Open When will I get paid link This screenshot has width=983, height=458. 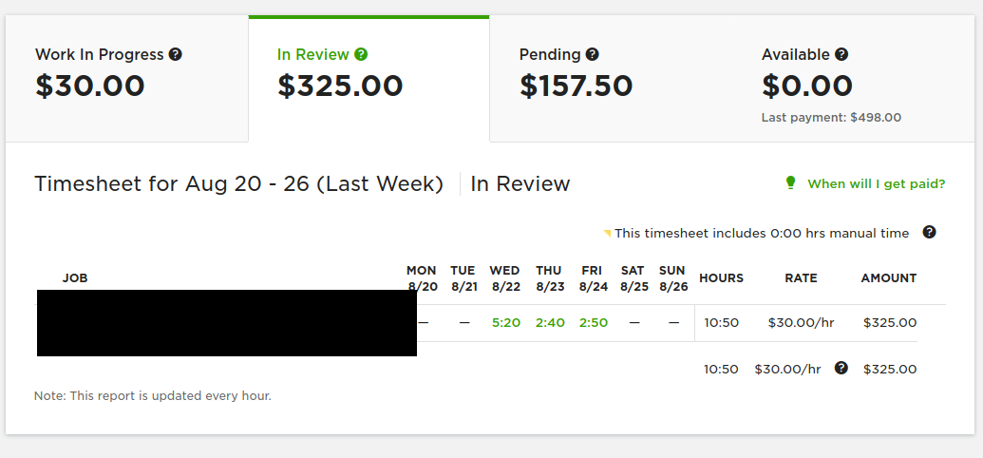click(876, 183)
